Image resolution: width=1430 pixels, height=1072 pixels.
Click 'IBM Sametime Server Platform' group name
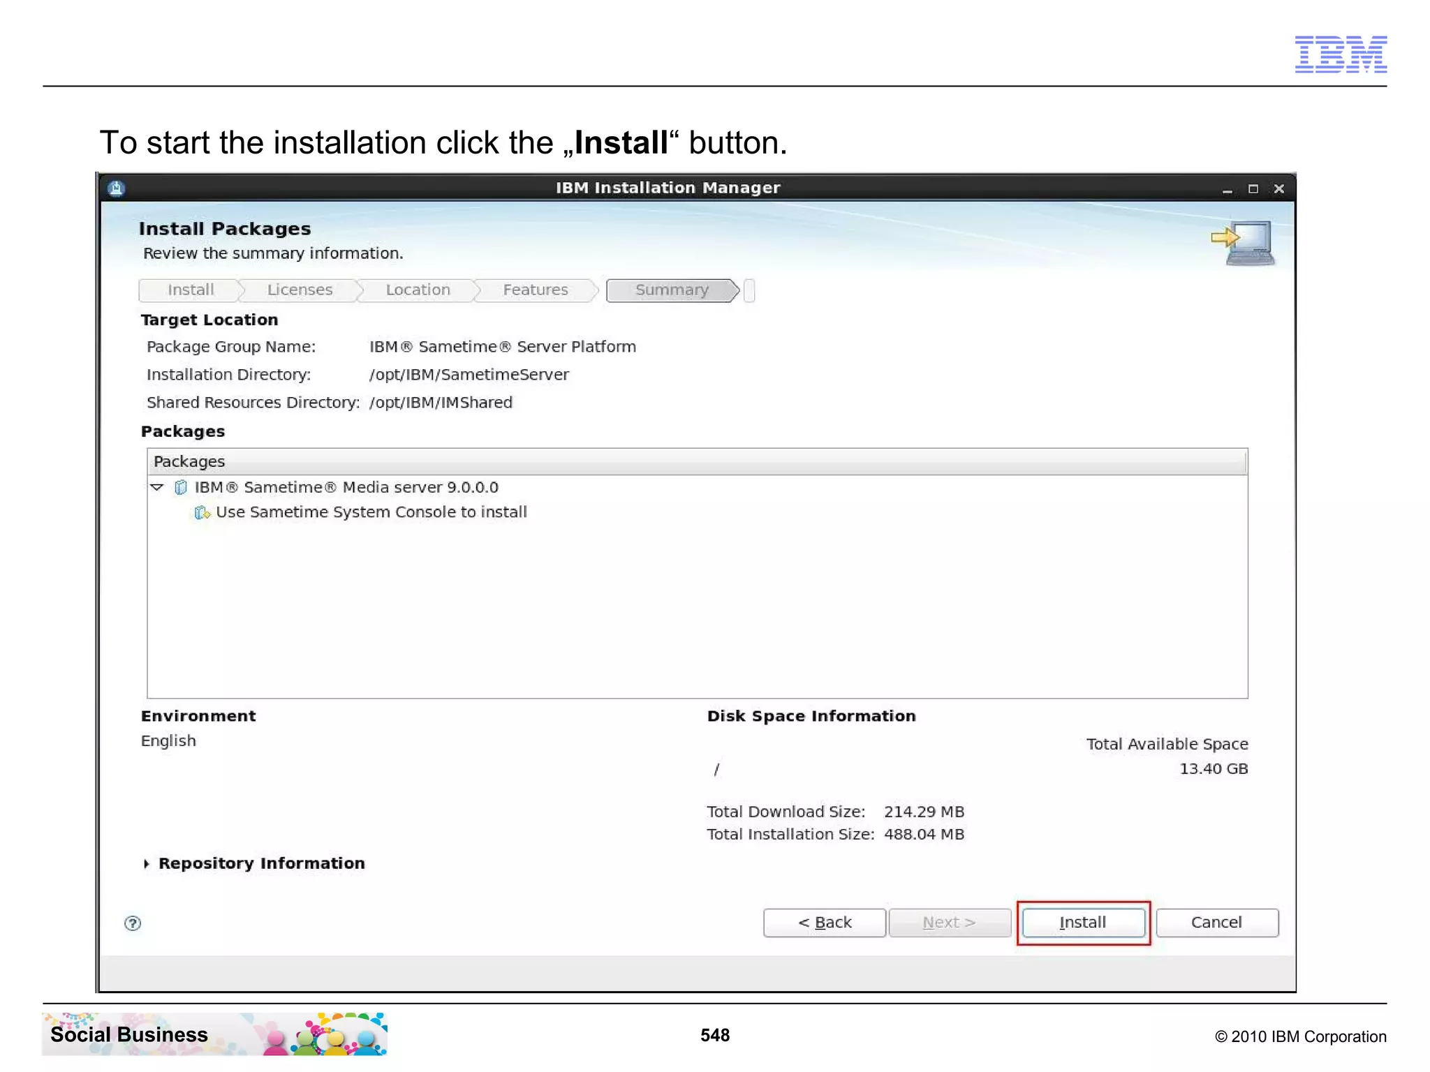pyautogui.click(x=503, y=347)
